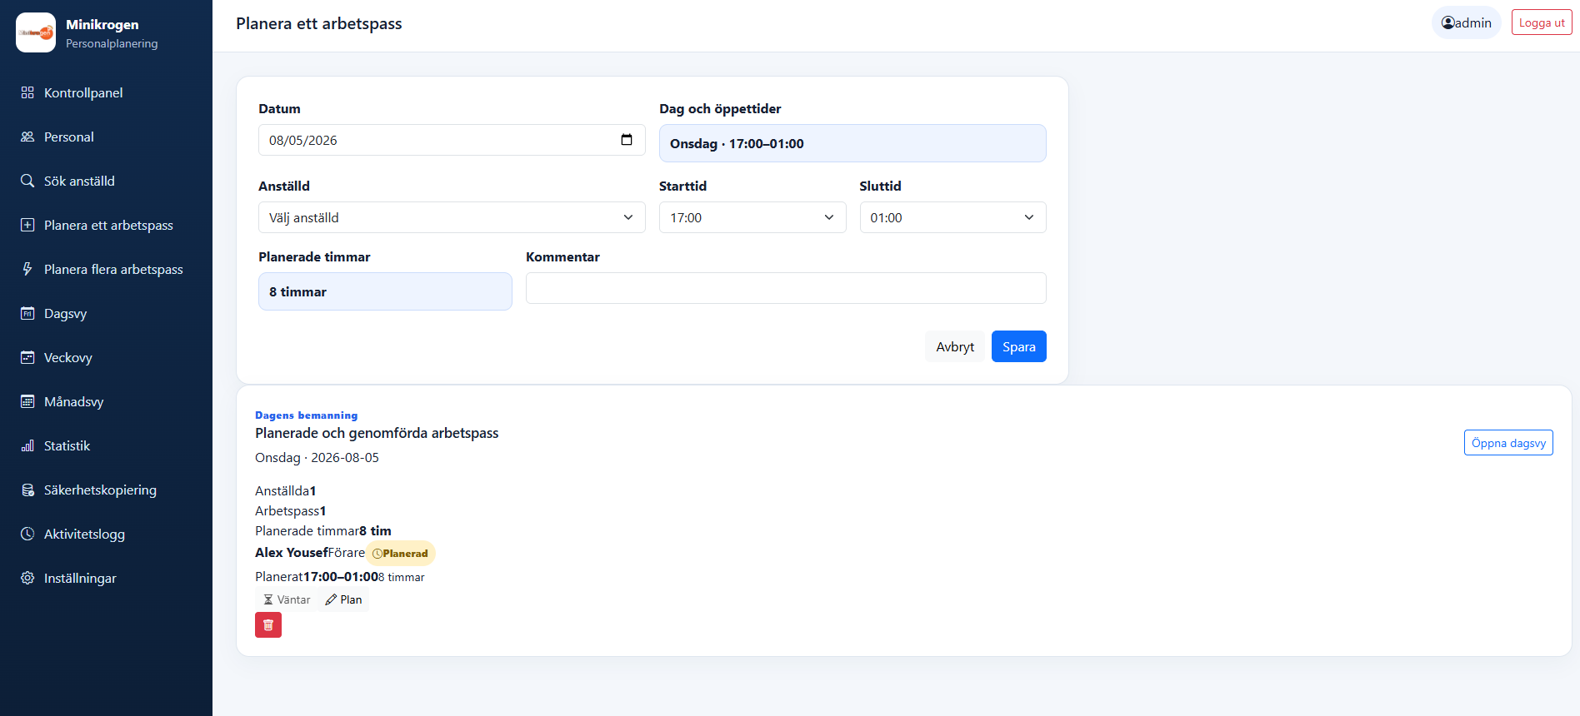
Task: Click the Sök anställd magnifier icon
Action: pyautogui.click(x=27, y=181)
